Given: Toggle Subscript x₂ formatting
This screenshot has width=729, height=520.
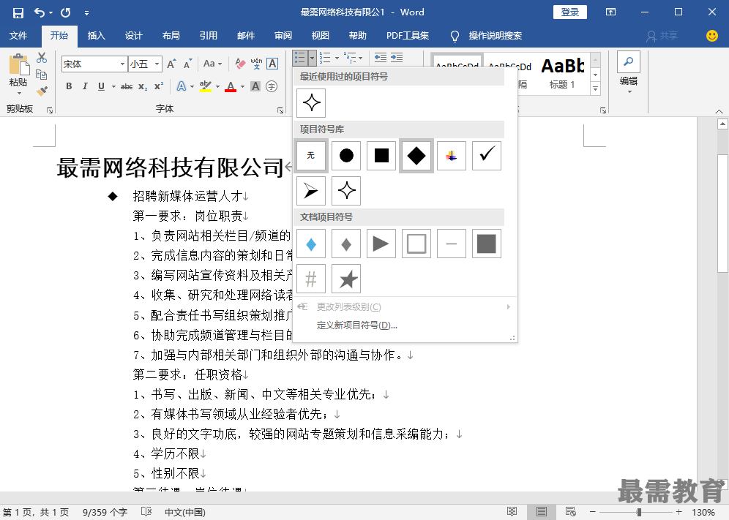Looking at the screenshot, I should [142, 86].
